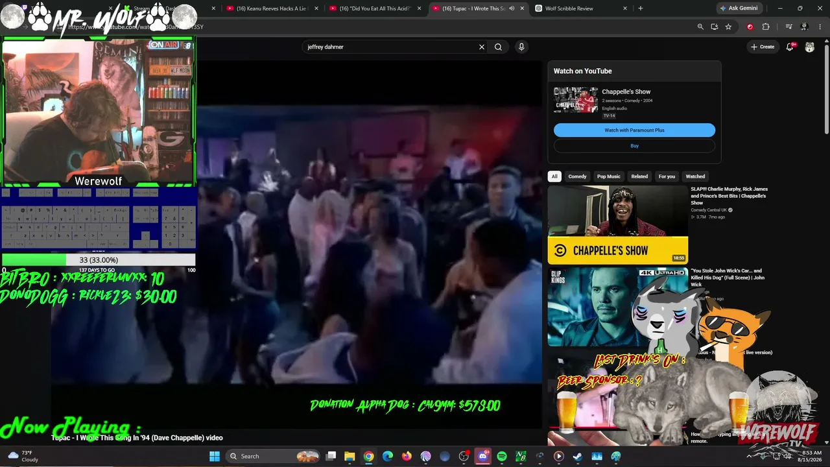The height and width of the screenshot is (467, 830).
Task: Mute the Tupac tab via speaker icon
Action: point(512,8)
